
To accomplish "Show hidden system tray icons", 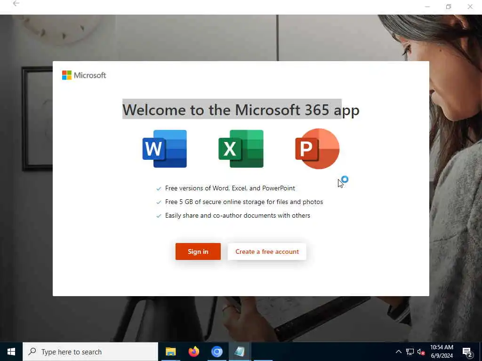I will point(398,352).
